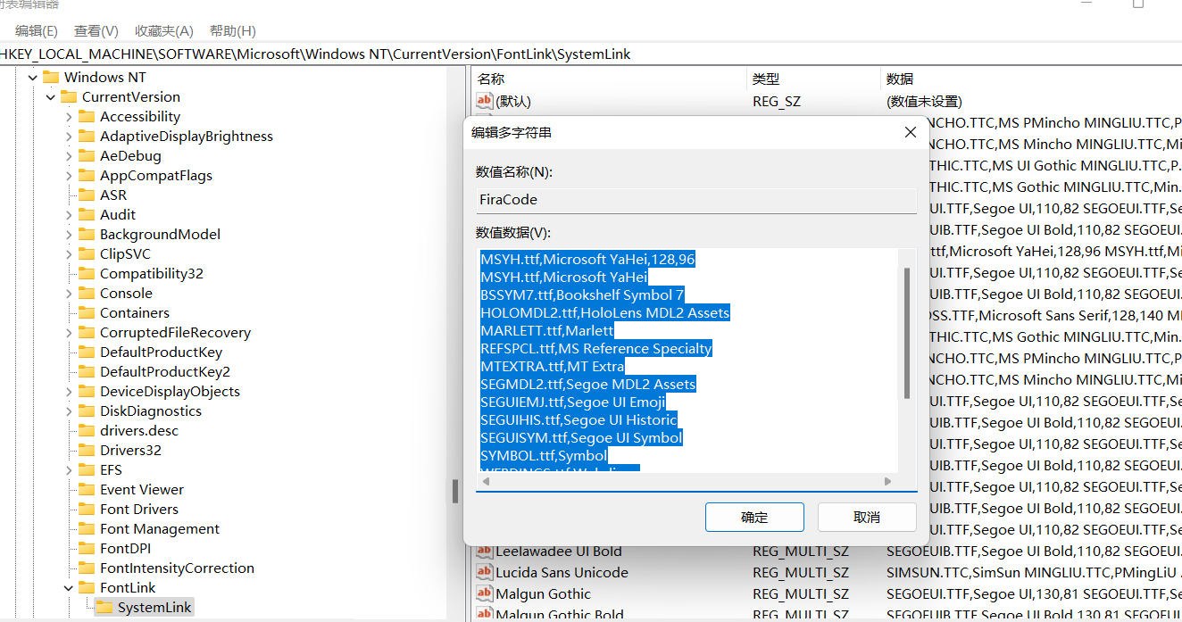The width and height of the screenshot is (1182, 622).
Task: Select the SystemLink tree key
Action: 154,608
